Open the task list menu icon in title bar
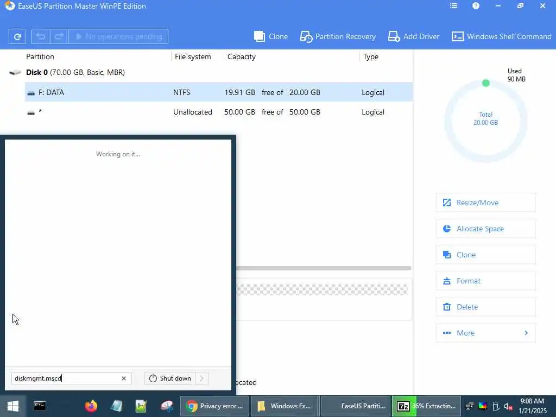 click(453, 6)
